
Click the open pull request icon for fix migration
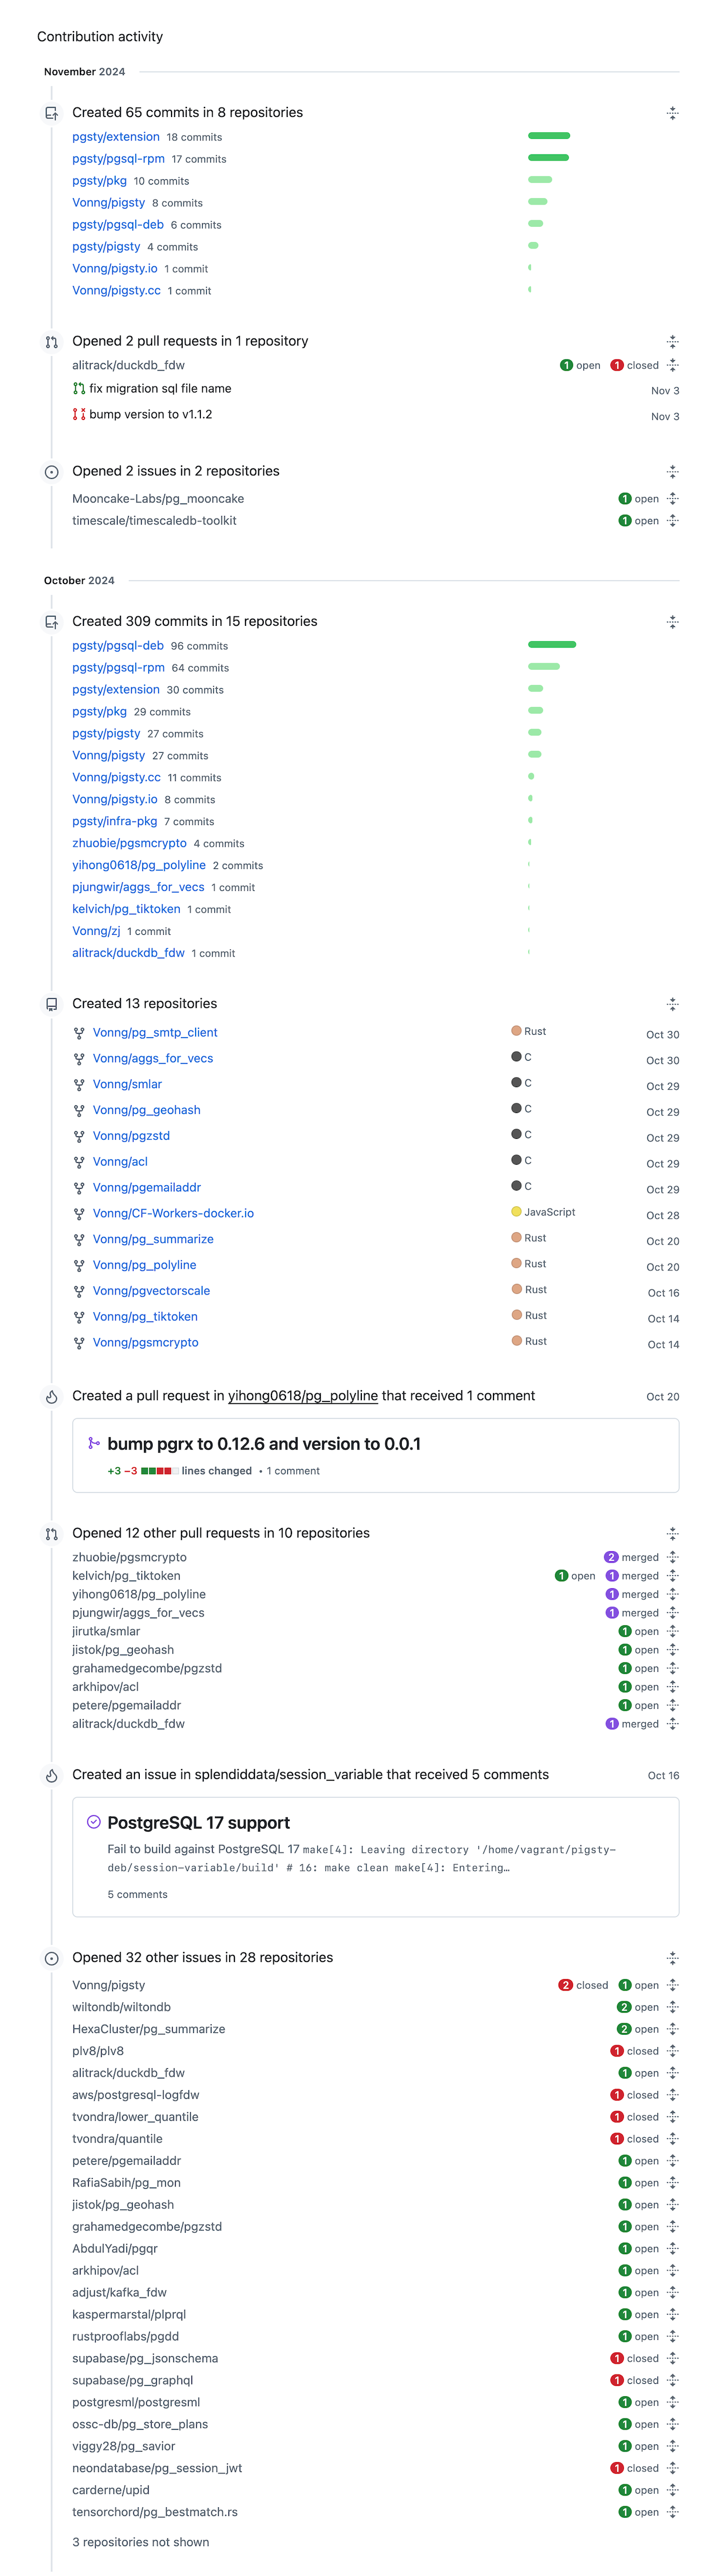[x=79, y=389]
